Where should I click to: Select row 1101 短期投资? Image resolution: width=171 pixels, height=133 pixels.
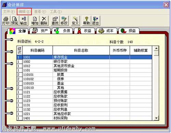click(84, 70)
